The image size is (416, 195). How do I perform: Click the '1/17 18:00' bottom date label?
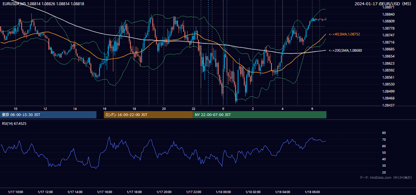pos(134,192)
